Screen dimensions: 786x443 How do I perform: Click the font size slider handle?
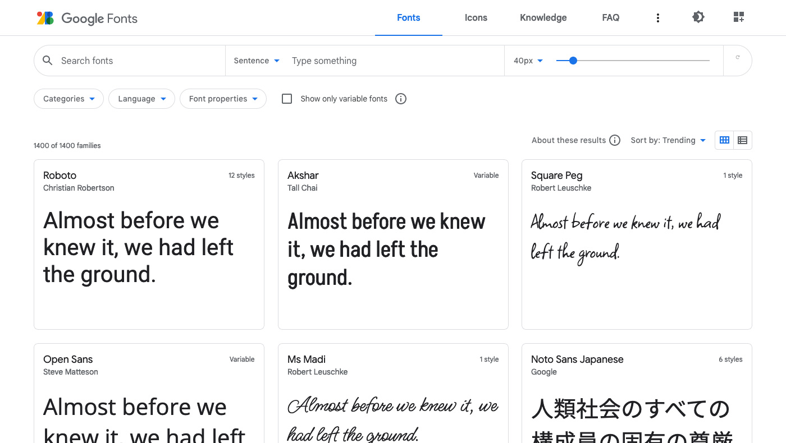(573, 61)
